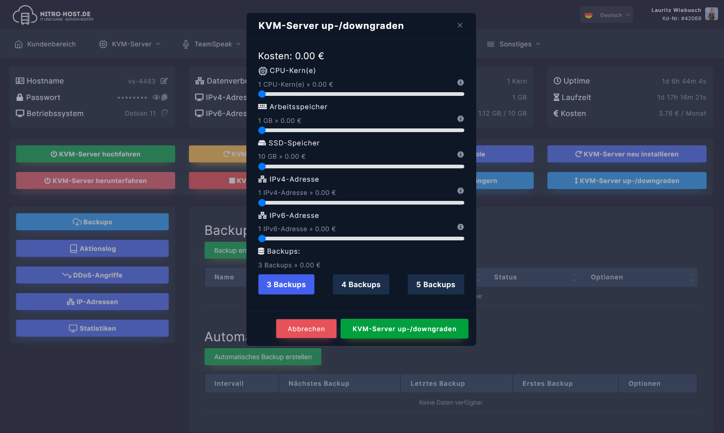Click the info icon beside SSD-Speicher

pyautogui.click(x=460, y=155)
